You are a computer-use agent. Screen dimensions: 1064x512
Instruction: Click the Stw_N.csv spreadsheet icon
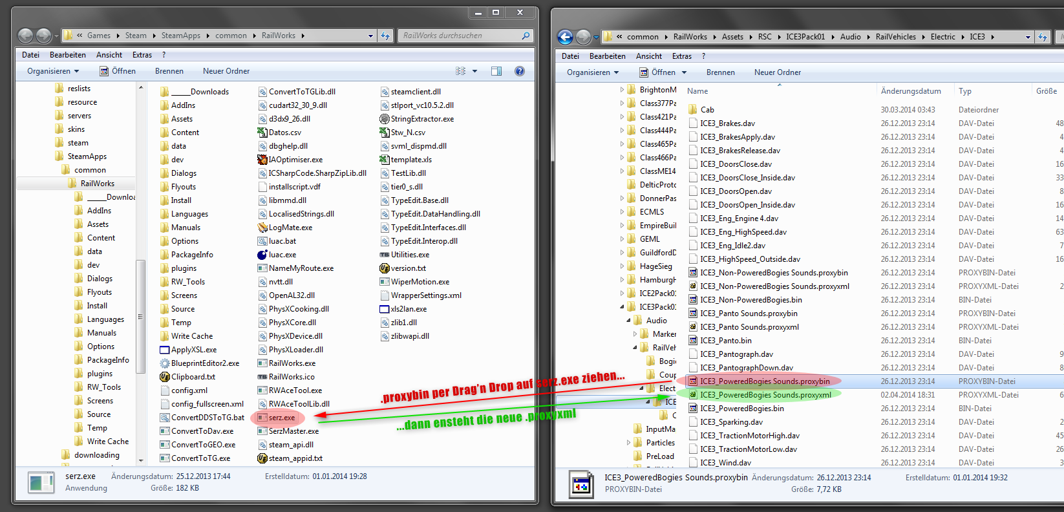(384, 133)
